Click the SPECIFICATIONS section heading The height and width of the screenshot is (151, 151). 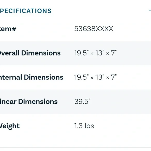click(x=26, y=11)
